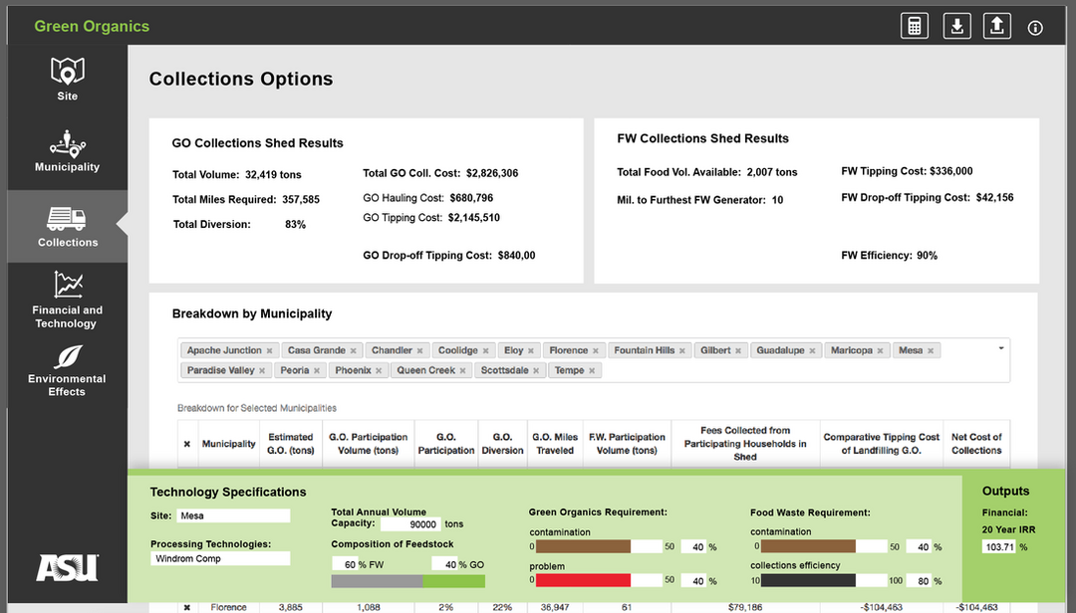Select the Collections truck icon

point(67,218)
